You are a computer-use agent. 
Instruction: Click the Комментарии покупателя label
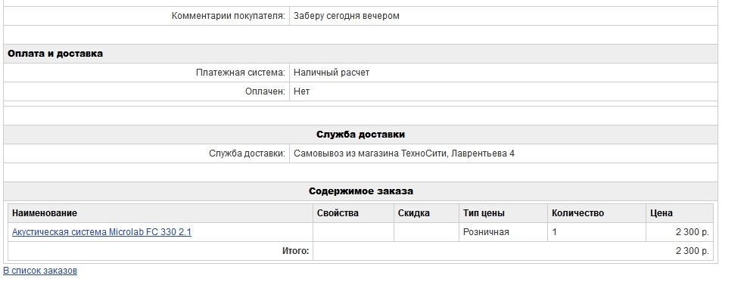[229, 16]
